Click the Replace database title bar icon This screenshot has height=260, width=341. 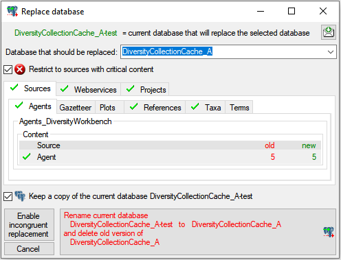[x=12, y=11]
